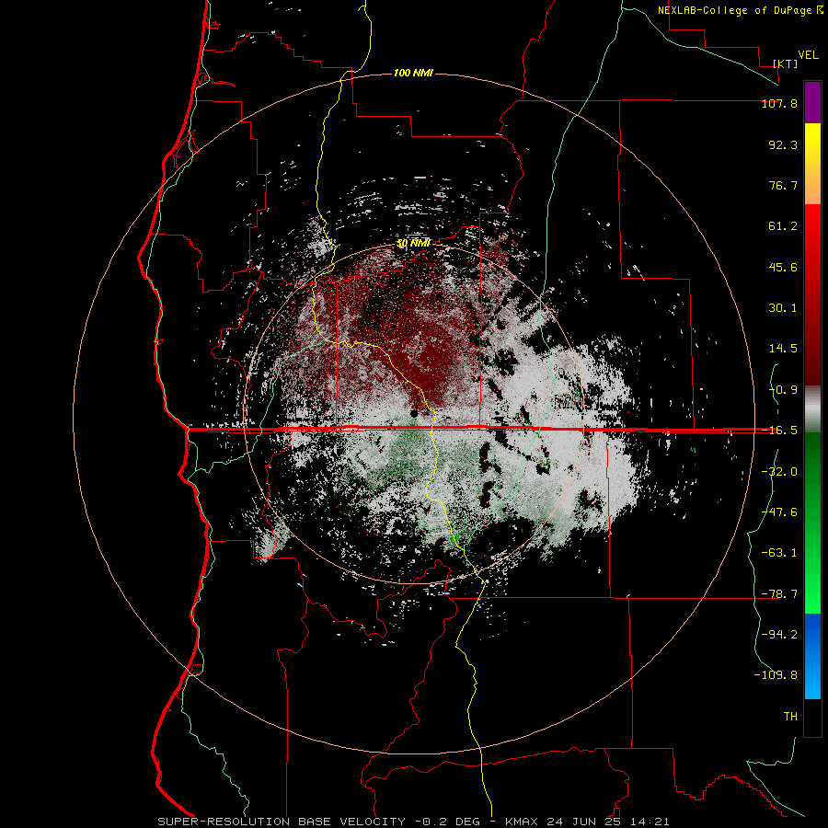The image size is (828, 828).
Task: Click the 30.1 velocity scale value
Action: pos(783,308)
